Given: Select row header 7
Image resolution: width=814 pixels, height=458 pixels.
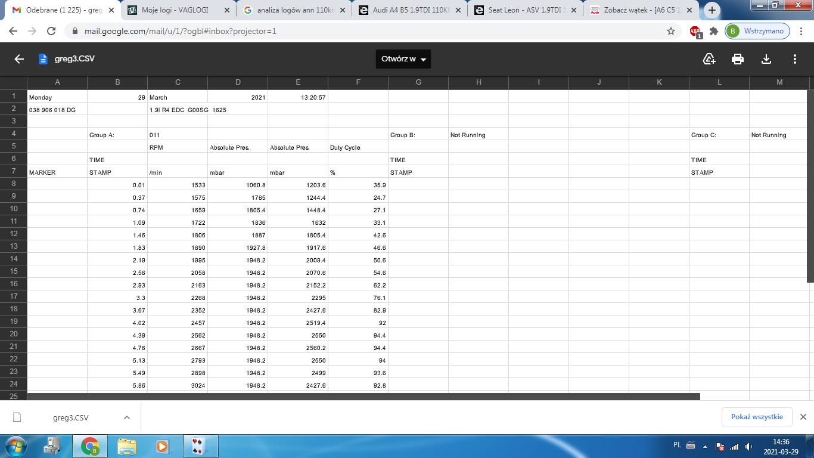Looking at the screenshot, I should point(14,171).
